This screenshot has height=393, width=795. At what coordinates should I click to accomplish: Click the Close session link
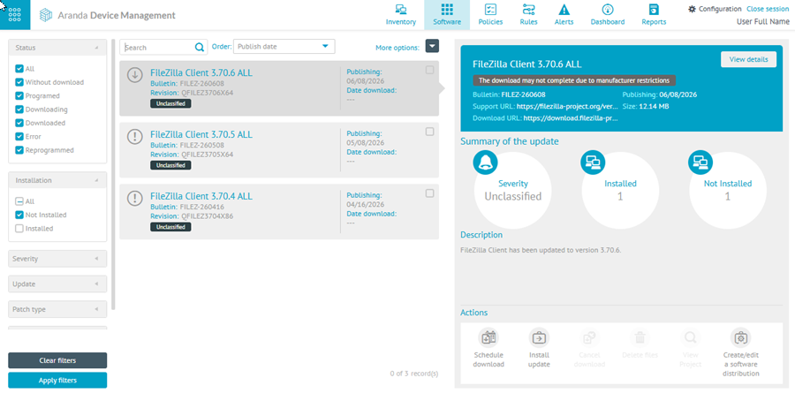tap(768, 9)
